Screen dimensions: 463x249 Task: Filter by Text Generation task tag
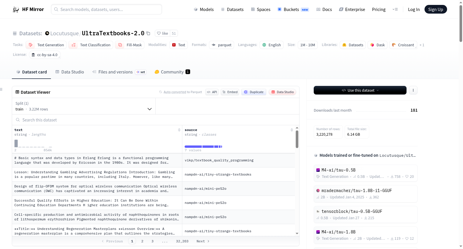[46, 45]
